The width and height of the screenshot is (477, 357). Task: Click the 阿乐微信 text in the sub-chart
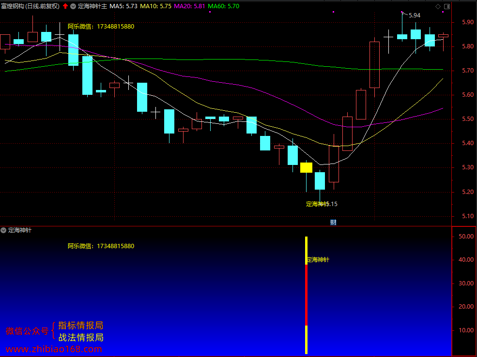click(101, 246)
